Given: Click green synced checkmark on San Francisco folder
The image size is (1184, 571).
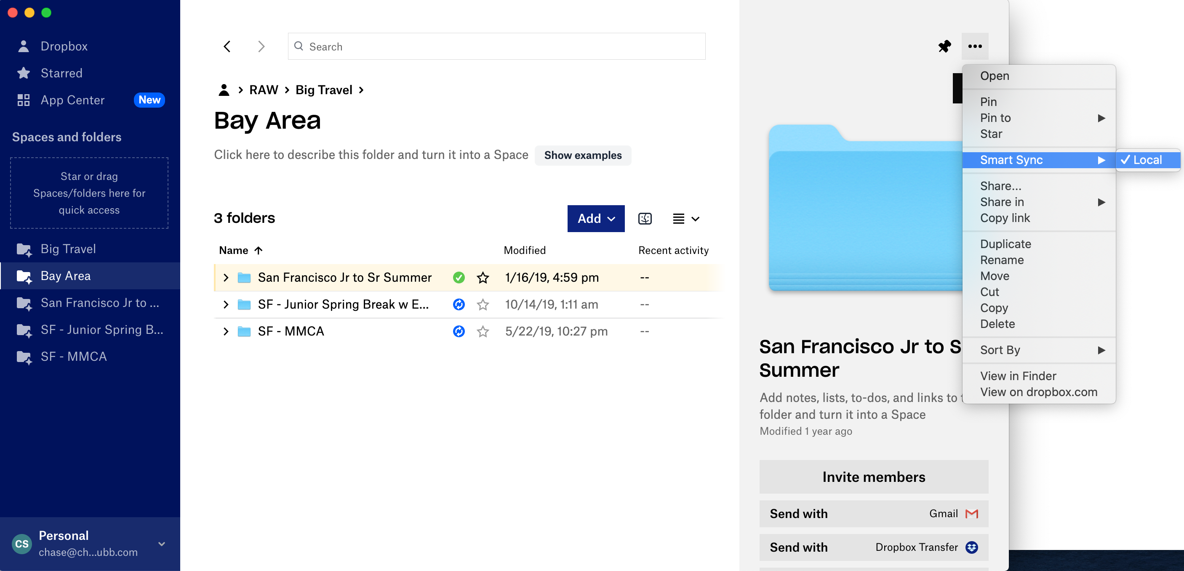Looking at the screenshot, I should 458,277.
